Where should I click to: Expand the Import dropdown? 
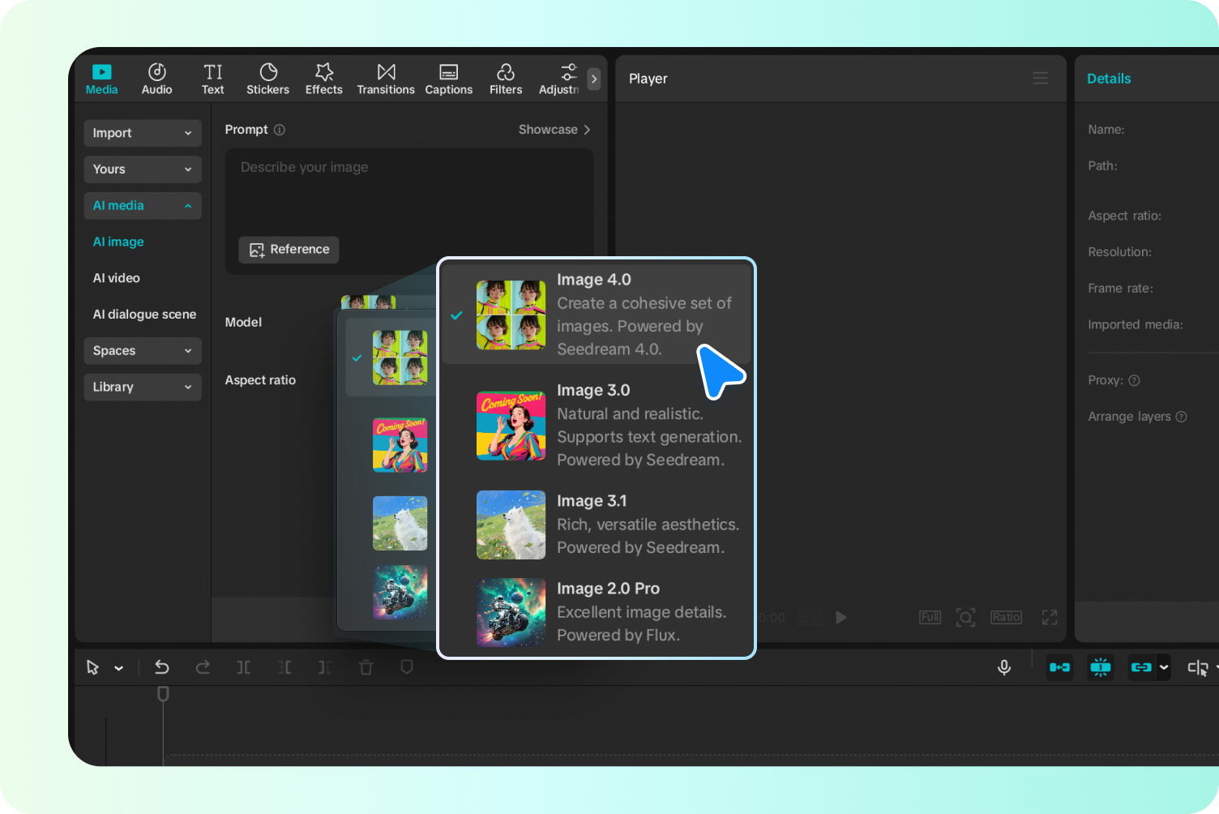[142, 132]
